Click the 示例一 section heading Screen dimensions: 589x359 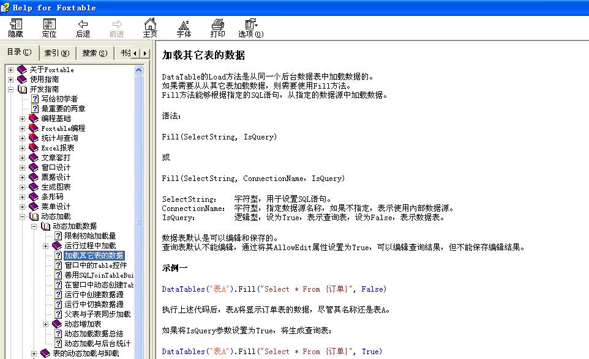[x=174, y=268]
